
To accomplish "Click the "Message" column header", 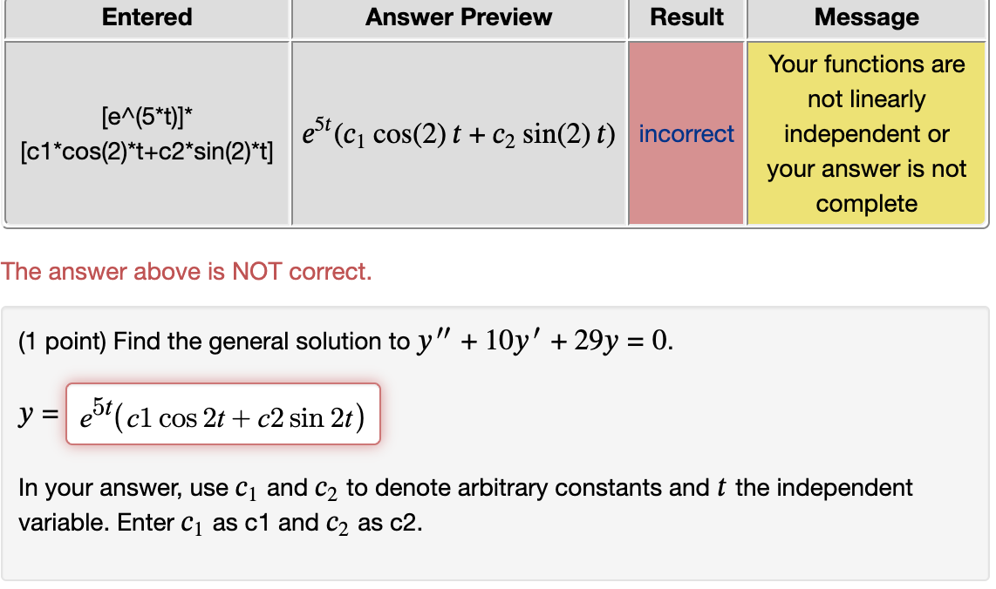I will (866, 17).
